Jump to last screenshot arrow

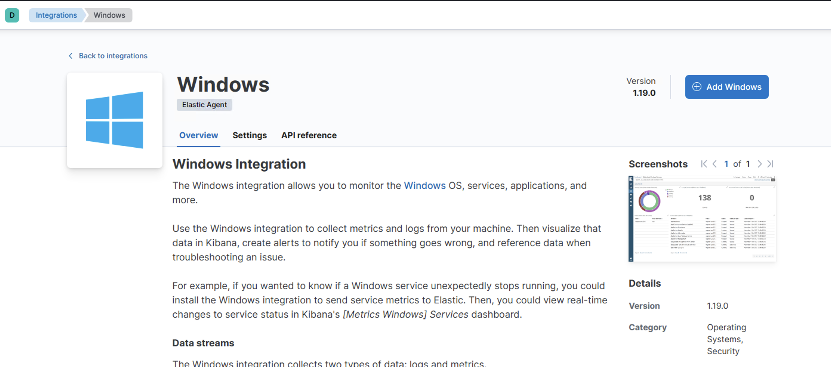point(770,164)
